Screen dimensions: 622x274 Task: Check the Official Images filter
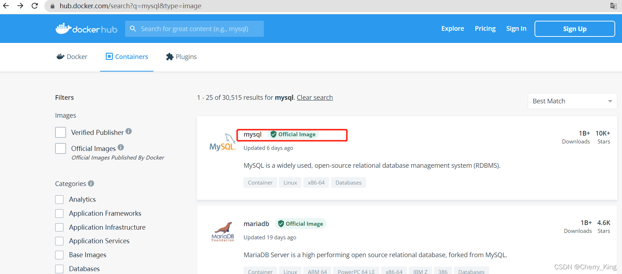[61, 148]
